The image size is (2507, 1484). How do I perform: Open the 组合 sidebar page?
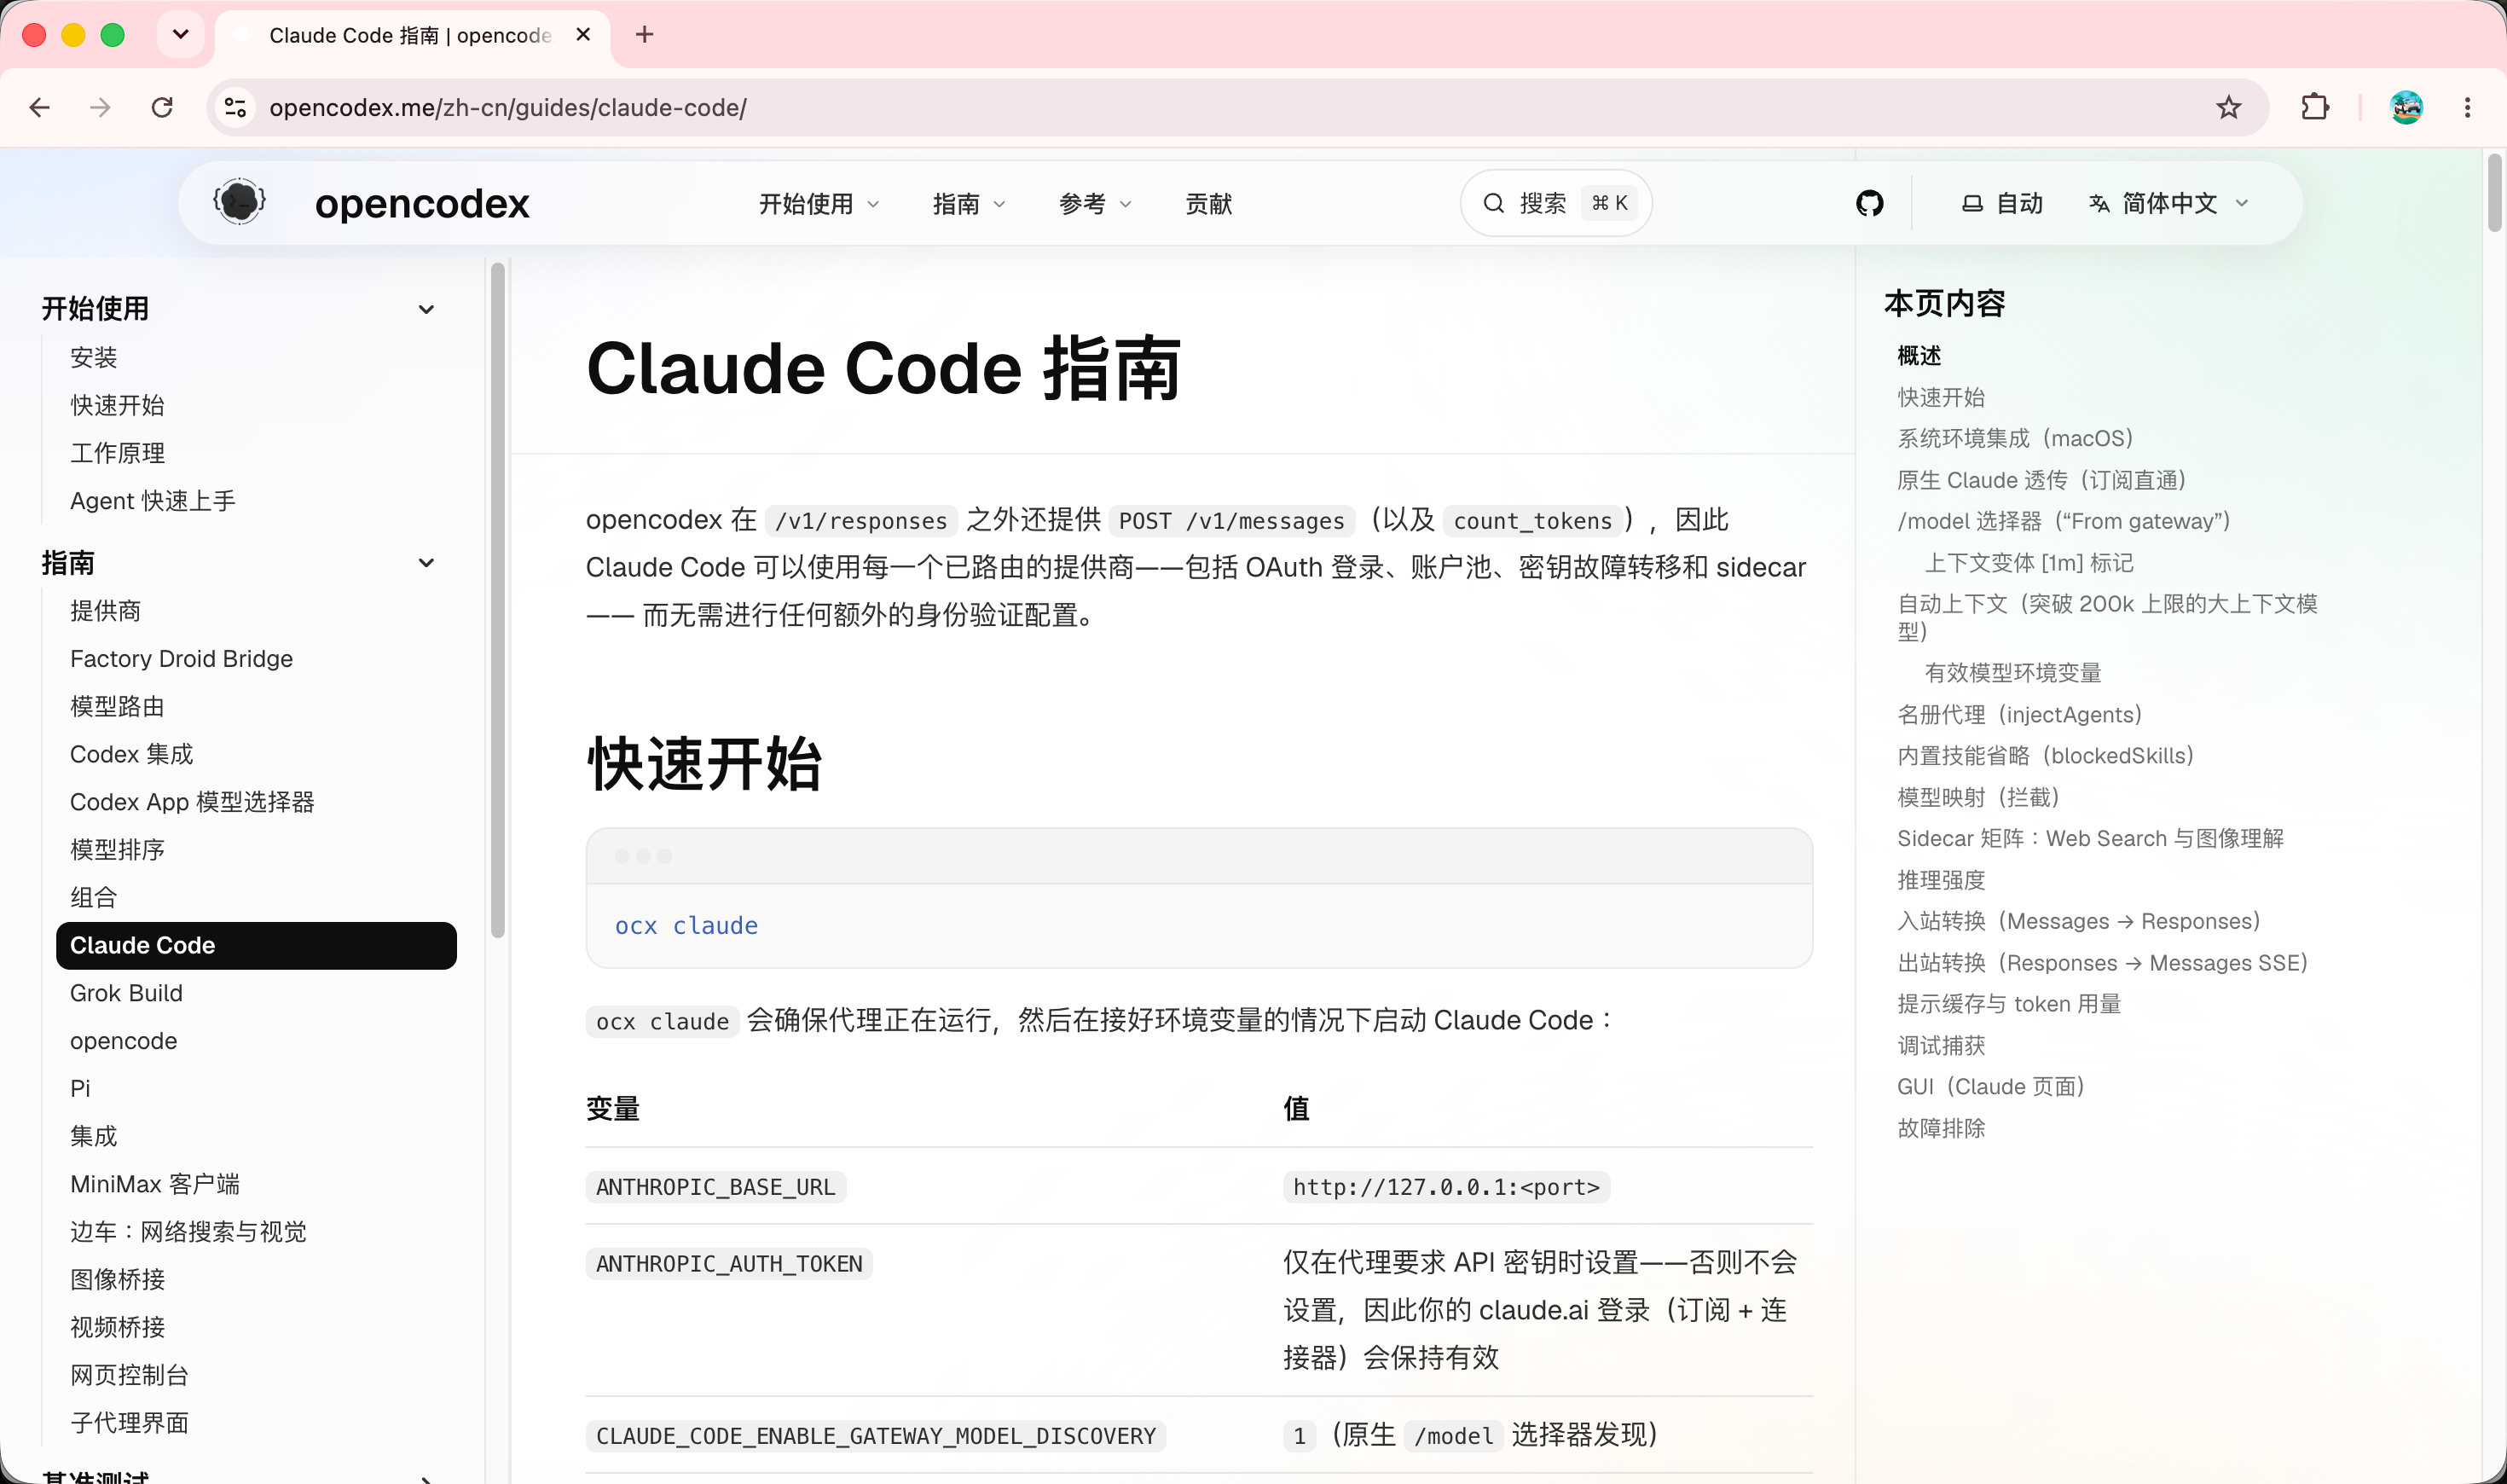[x=94, y=898]
